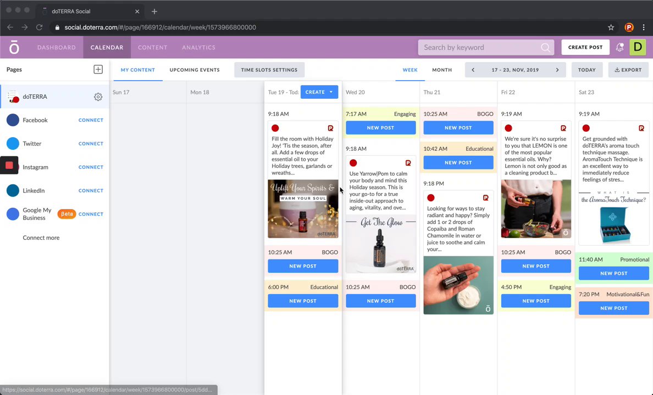Switch to Month view
This screenshot has width=653, height=395.
(442, 70)
